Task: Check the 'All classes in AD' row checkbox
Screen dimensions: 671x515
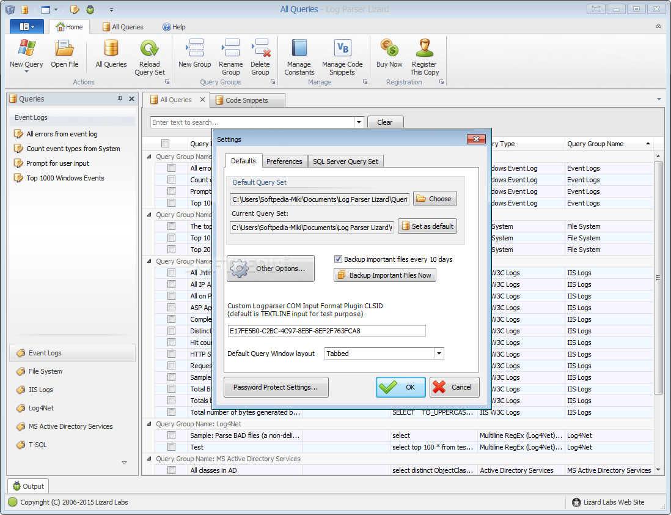Action: (172, 470)
